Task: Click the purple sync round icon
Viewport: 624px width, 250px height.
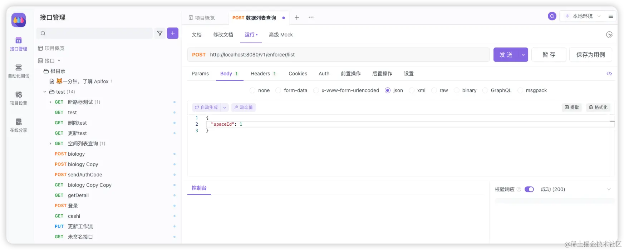Action: pyautogui.click(x=552, y=16)
